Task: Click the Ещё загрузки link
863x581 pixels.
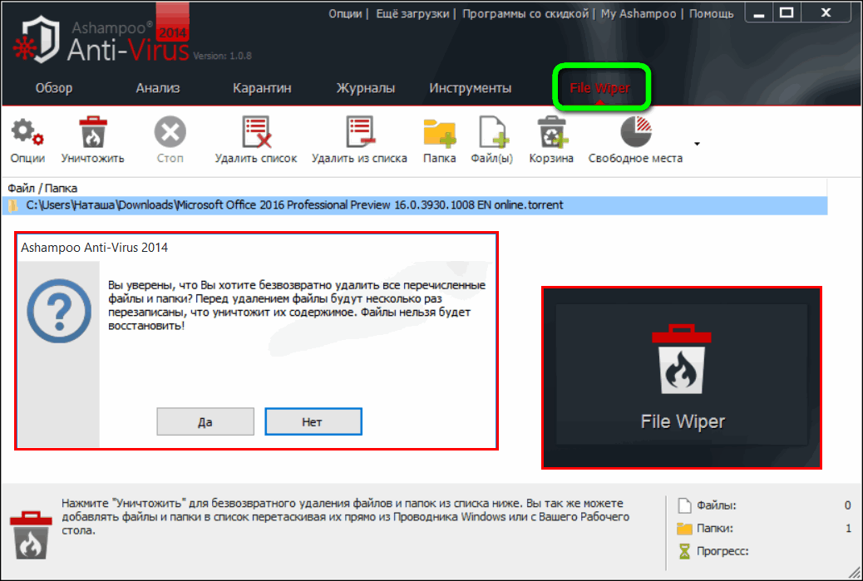Action: click(x=412, y=14)
